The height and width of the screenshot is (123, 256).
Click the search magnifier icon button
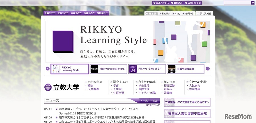[253, 3]
